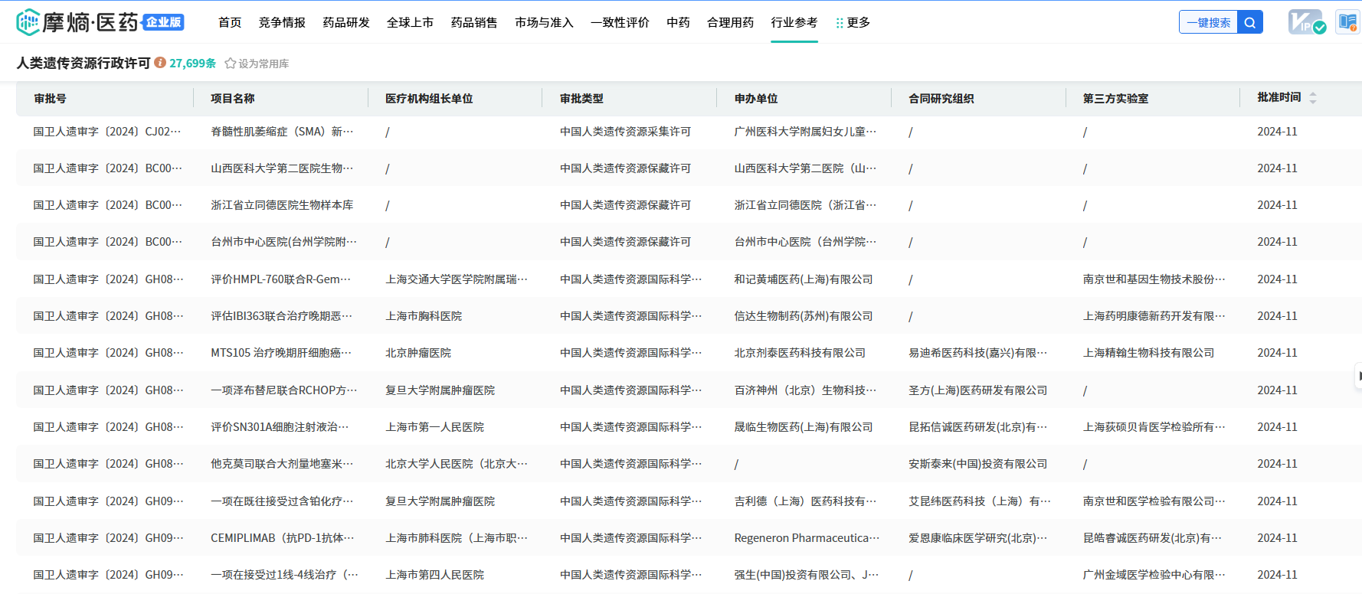
Task: Click the star icon to set favorite database
Action: point(230,64)
